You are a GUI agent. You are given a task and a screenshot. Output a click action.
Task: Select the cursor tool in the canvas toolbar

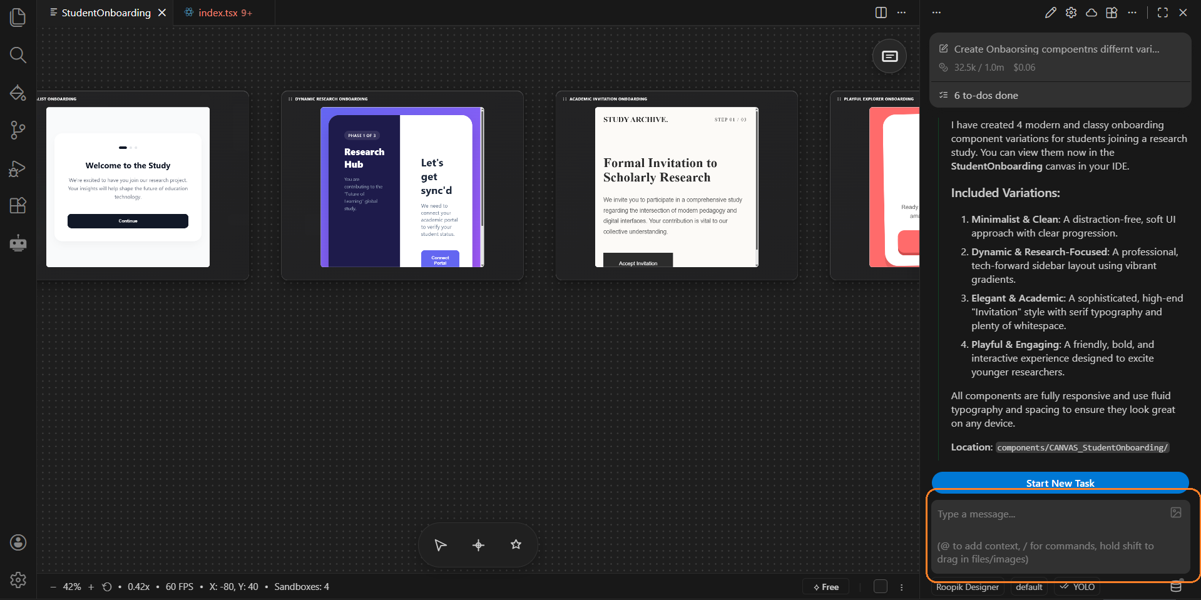pos(440,544)
